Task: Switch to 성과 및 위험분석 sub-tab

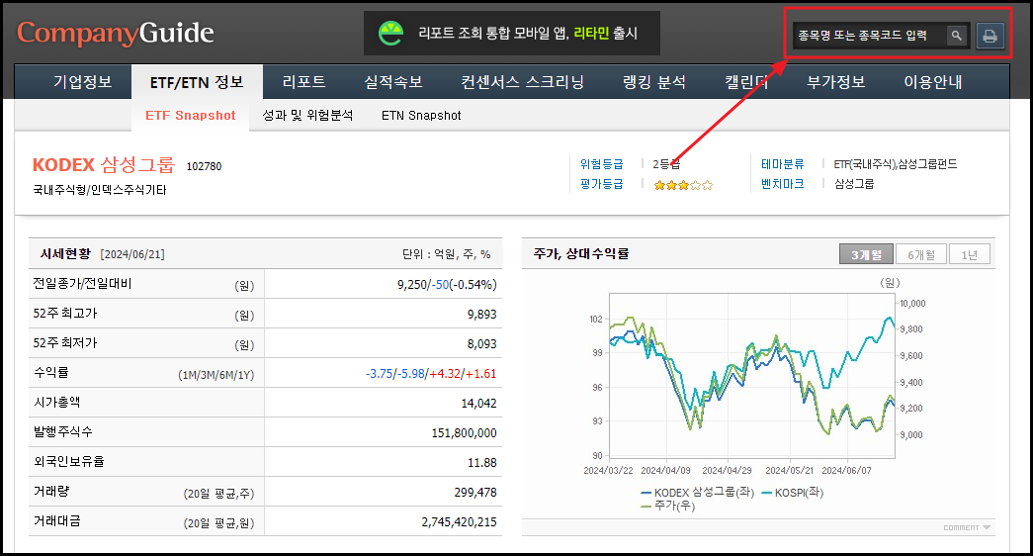Action: pyautogui.click(x=307, y=116)
